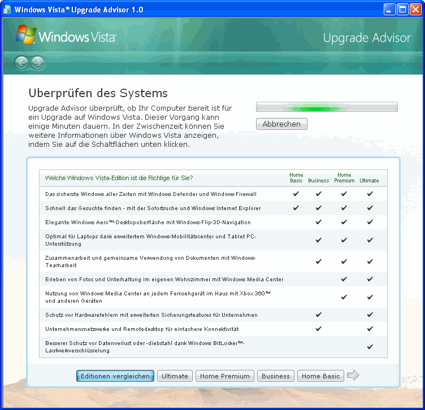Click Home Premium checkmark in Media Center Wohnzimmer row

[344, 279]
